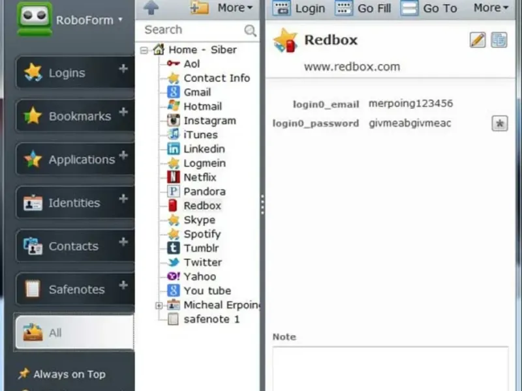
Task: Select the Contact Info entry
Action: pyautogui.click(x=208, y=78)
